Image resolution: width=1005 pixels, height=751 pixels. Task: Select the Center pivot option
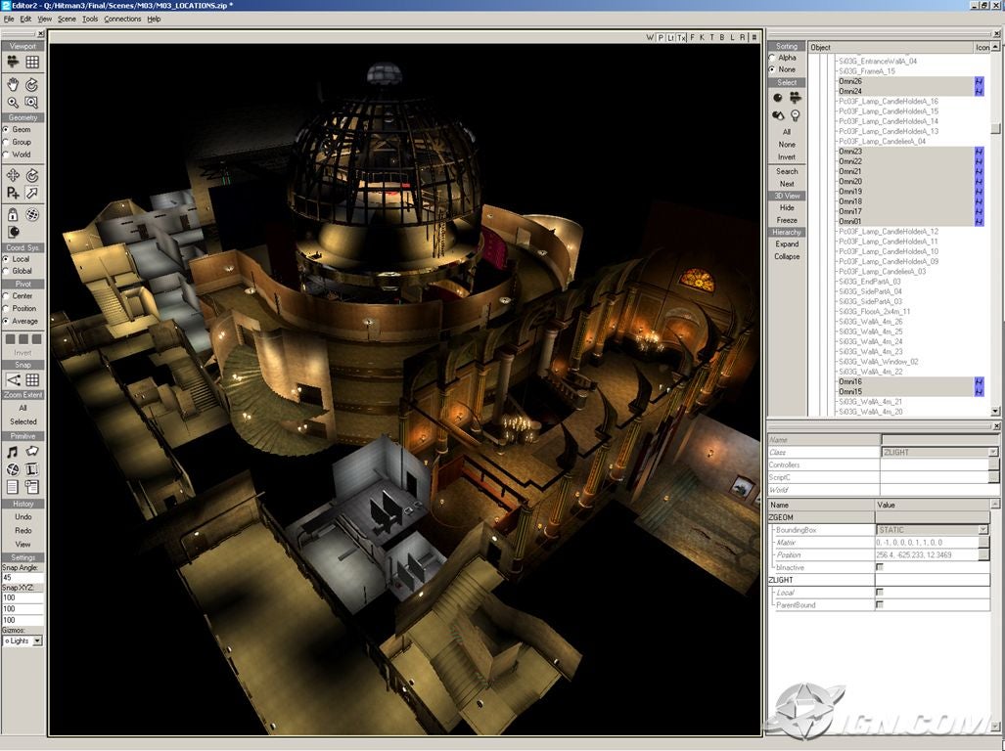(6, 295)
